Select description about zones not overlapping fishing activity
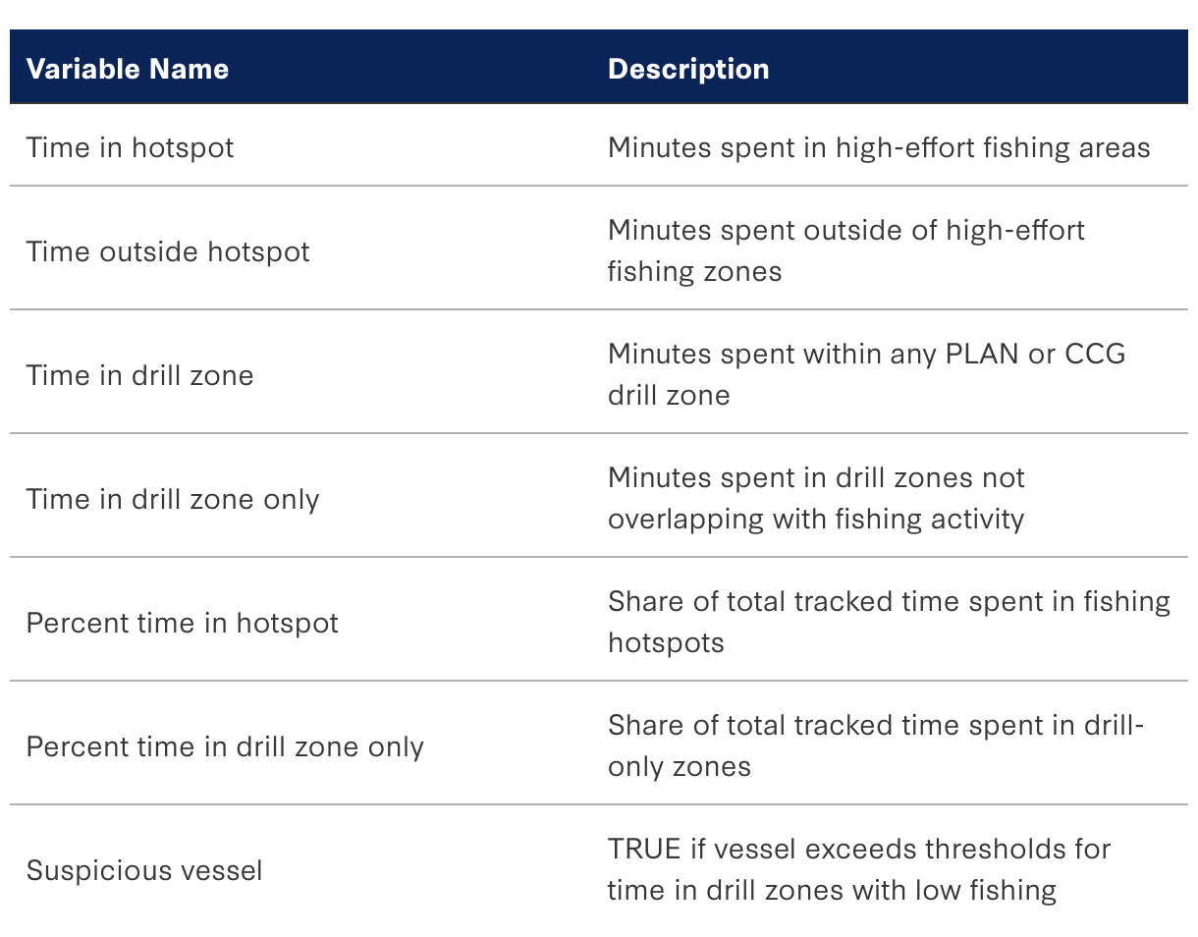Image resolution: width=1198 pixels, height=937 pixels. pos(816,498)
